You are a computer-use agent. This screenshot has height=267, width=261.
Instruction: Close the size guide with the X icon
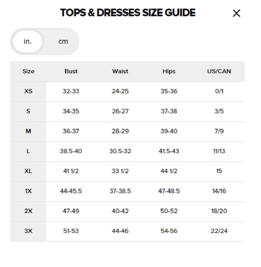pyautogui.click(x=236, y=13)
